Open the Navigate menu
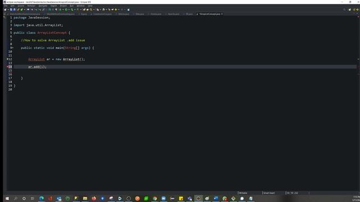The image size is (360, 202). 43,6
